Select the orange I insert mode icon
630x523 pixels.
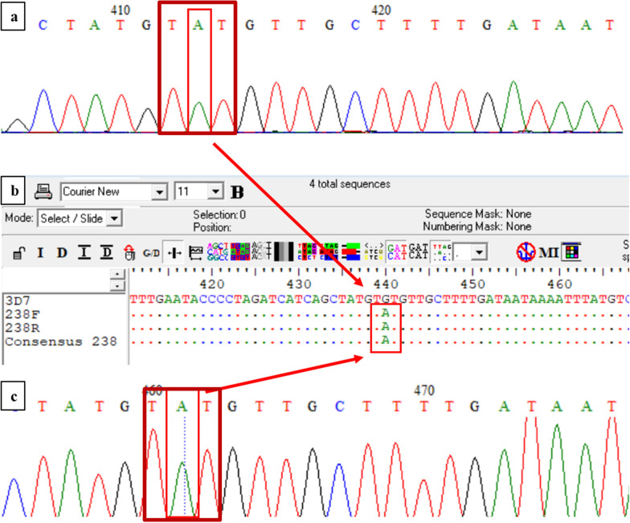(x=40, y=253)
